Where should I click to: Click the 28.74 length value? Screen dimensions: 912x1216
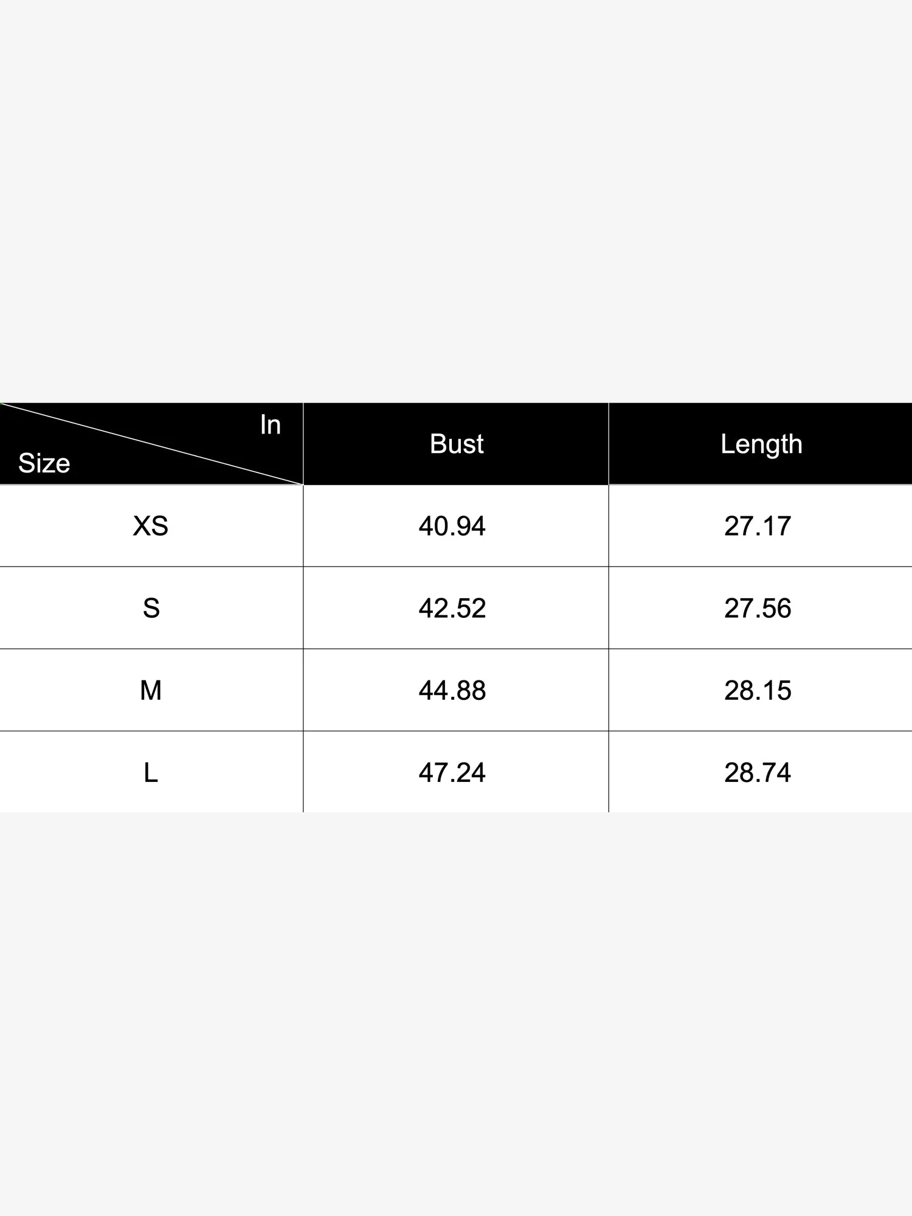pyautogui.click(x=758, y=772)
